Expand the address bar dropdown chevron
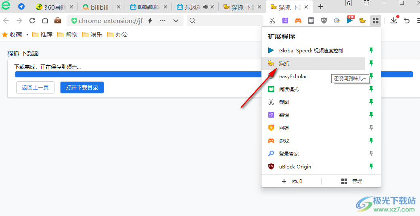This screenshot has height=216, width=420. [x=176, y=21]
